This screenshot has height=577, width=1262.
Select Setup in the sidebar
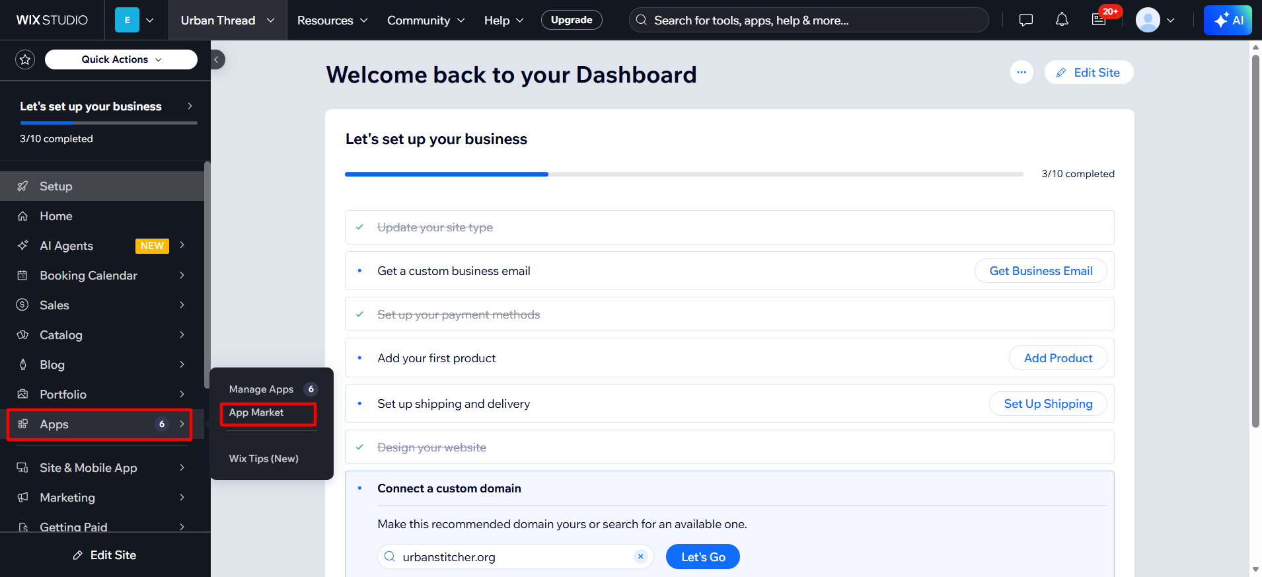[102, 186]
